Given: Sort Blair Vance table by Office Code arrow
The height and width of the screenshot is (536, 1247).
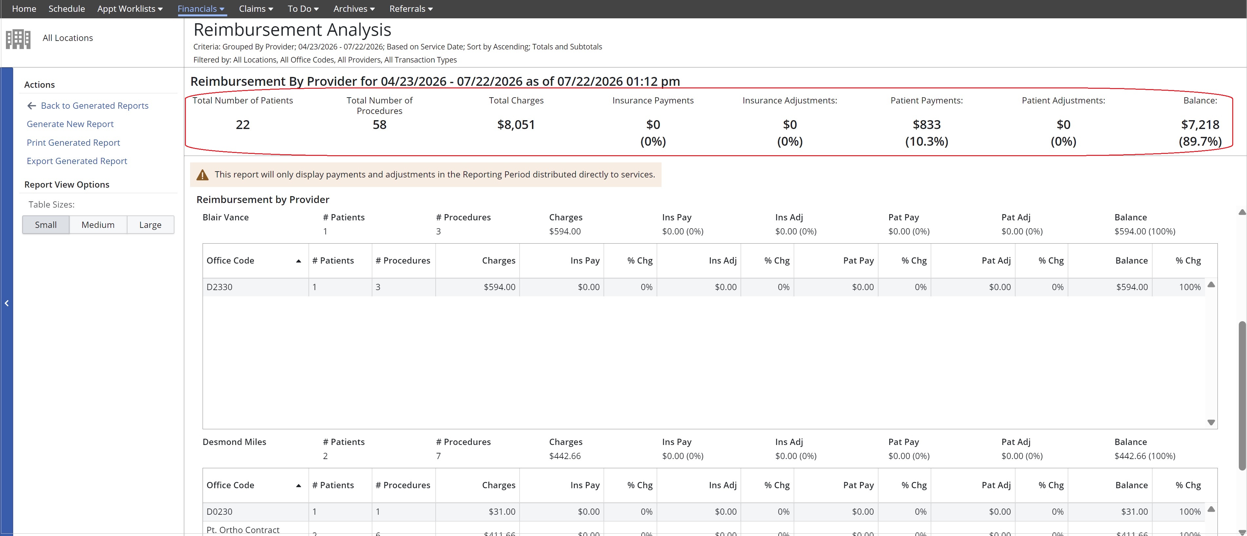Looking at the screenshot, I should [299, 261].
